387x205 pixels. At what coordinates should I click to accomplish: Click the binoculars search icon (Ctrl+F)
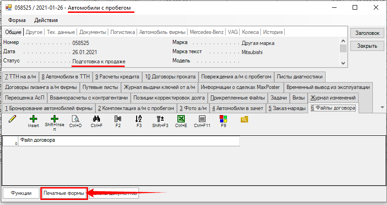pyautogui.click(x=96, y=119)
